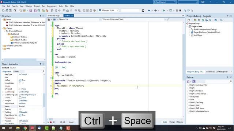The width and height of the screenshot is (234, 131).
Task: Click the Name property value field
Action: coord(31,106)
